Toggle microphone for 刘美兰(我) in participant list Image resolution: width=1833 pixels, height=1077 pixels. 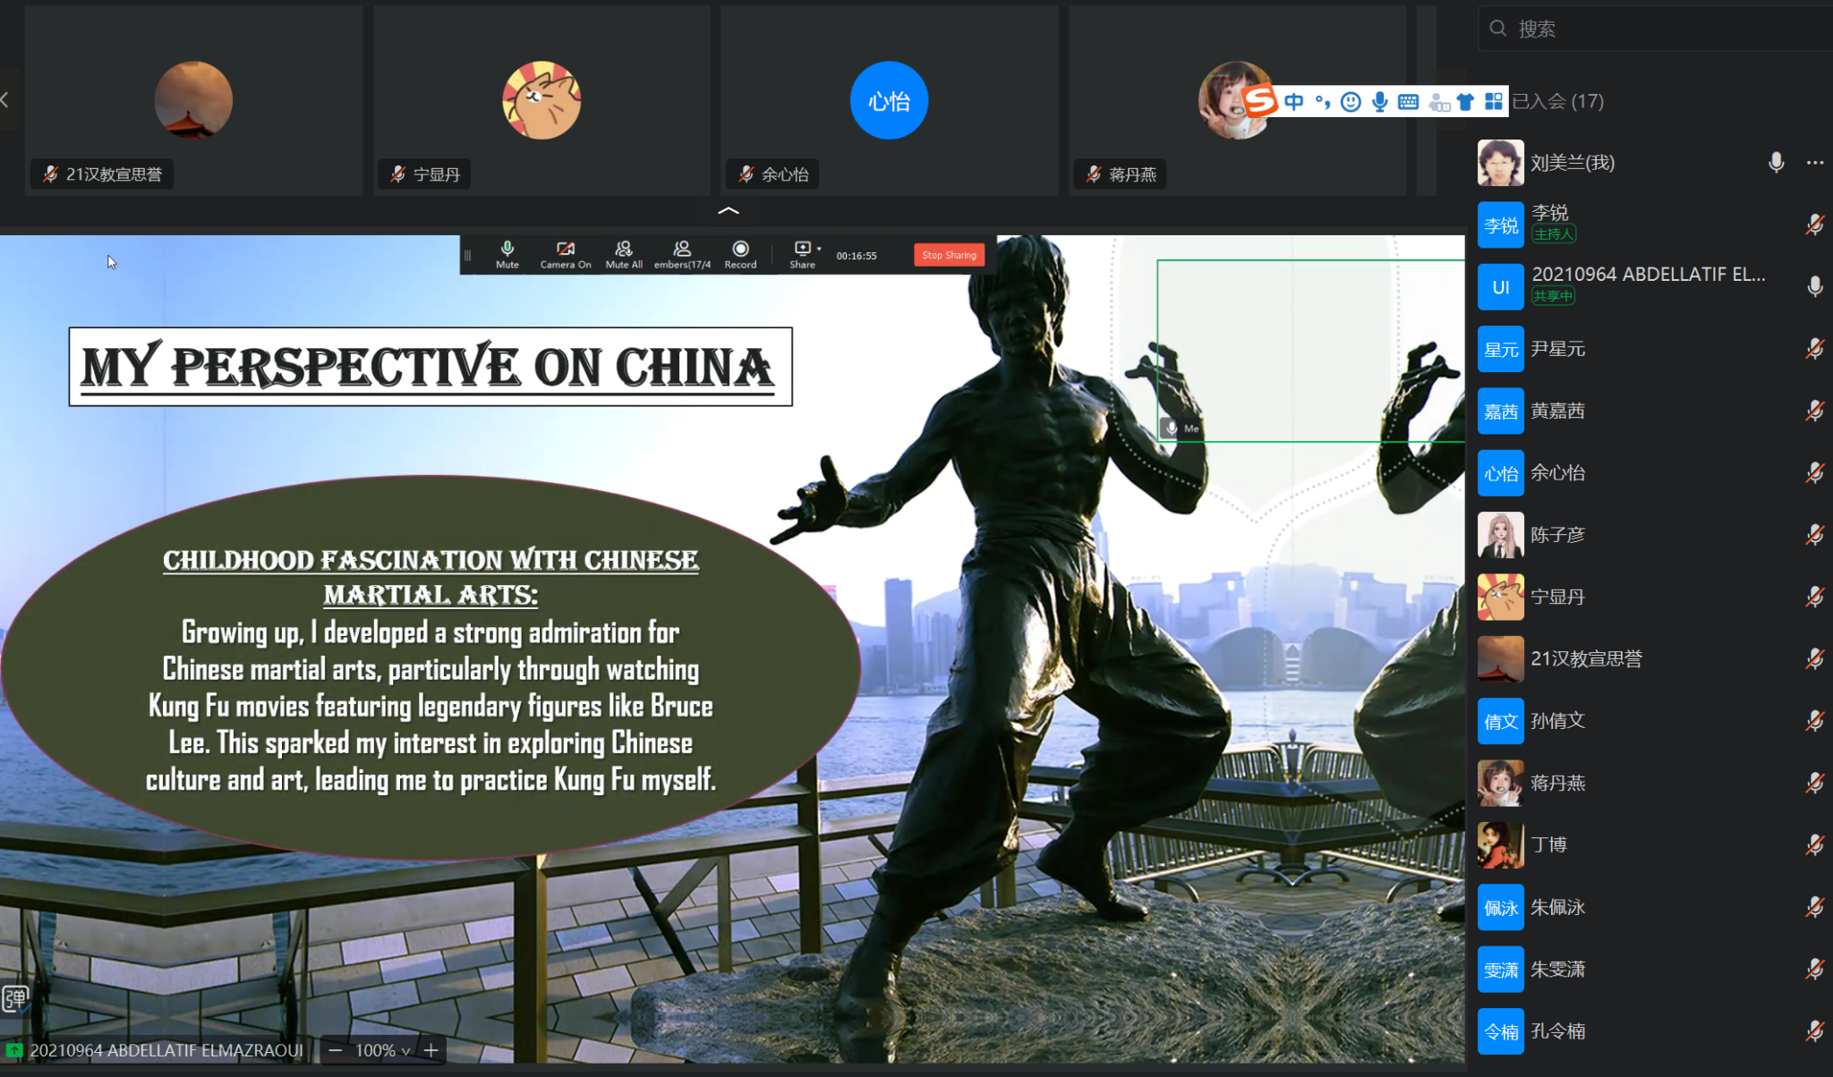[1776, 162]
